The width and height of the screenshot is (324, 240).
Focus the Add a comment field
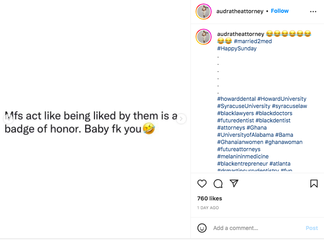256,228
